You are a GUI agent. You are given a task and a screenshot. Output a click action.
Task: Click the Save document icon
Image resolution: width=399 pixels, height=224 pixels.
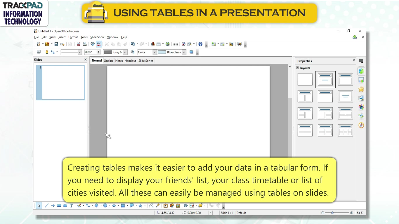point(56,44)
